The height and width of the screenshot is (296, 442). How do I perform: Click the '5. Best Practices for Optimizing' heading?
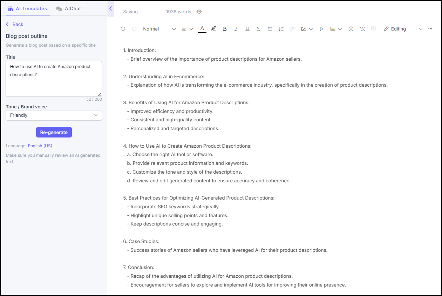(199, 198)
